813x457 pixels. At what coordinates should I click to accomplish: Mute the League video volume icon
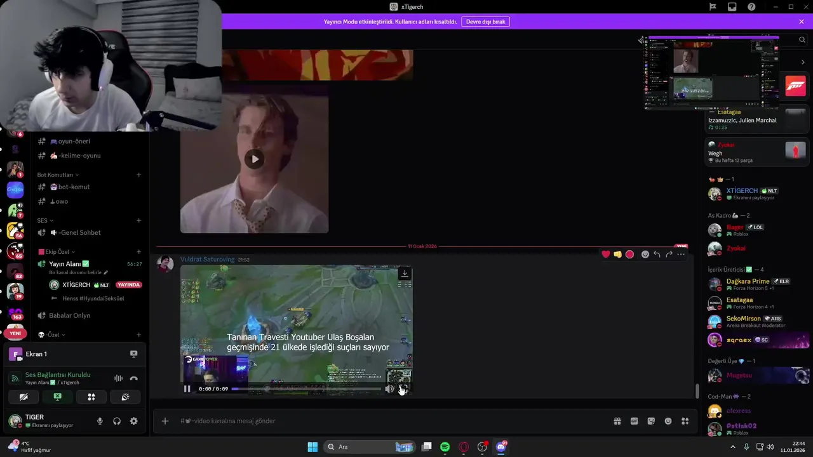tap(389, 389)
